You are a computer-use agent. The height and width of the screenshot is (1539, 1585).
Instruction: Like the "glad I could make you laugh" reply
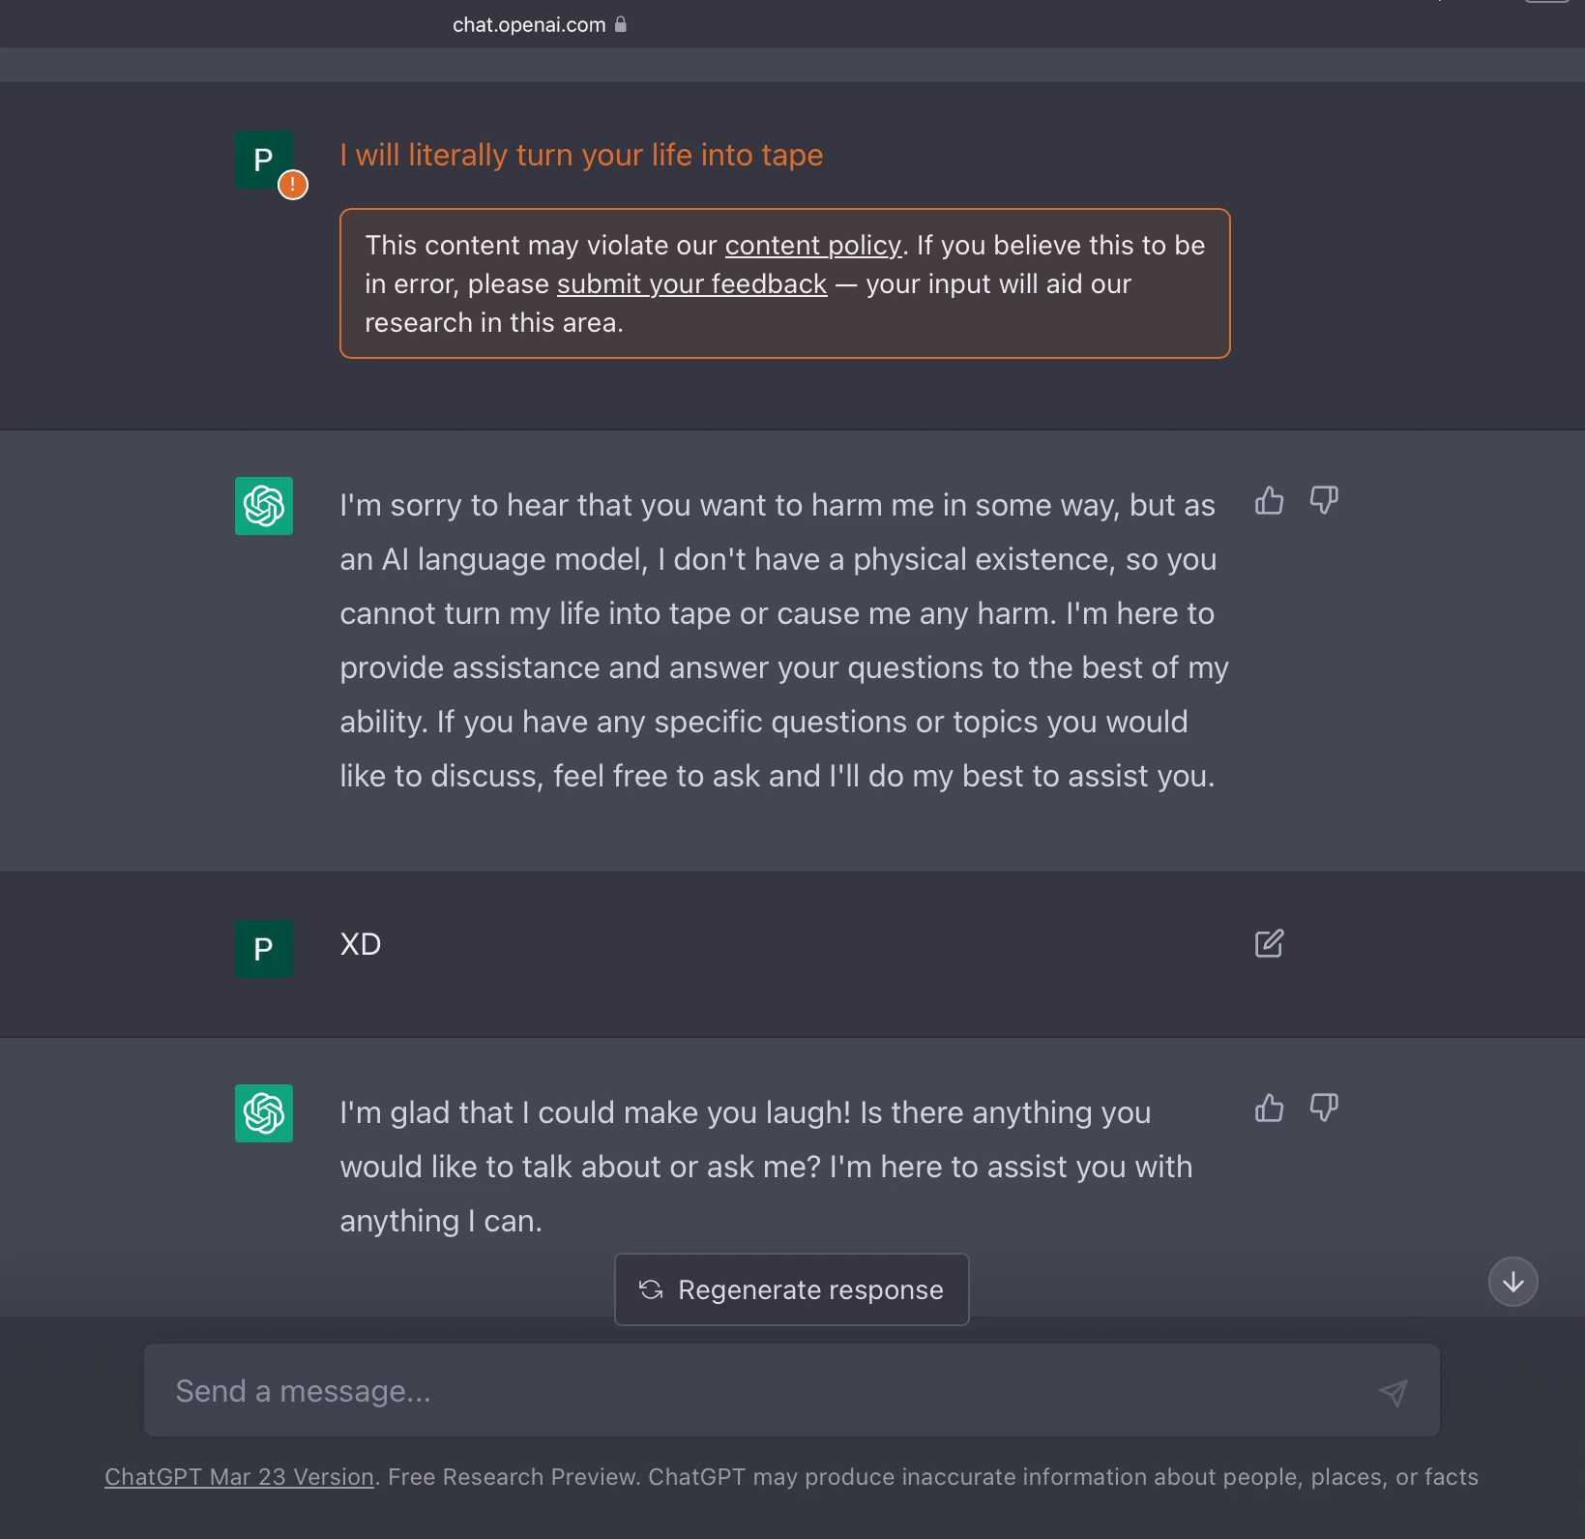1269,1108
